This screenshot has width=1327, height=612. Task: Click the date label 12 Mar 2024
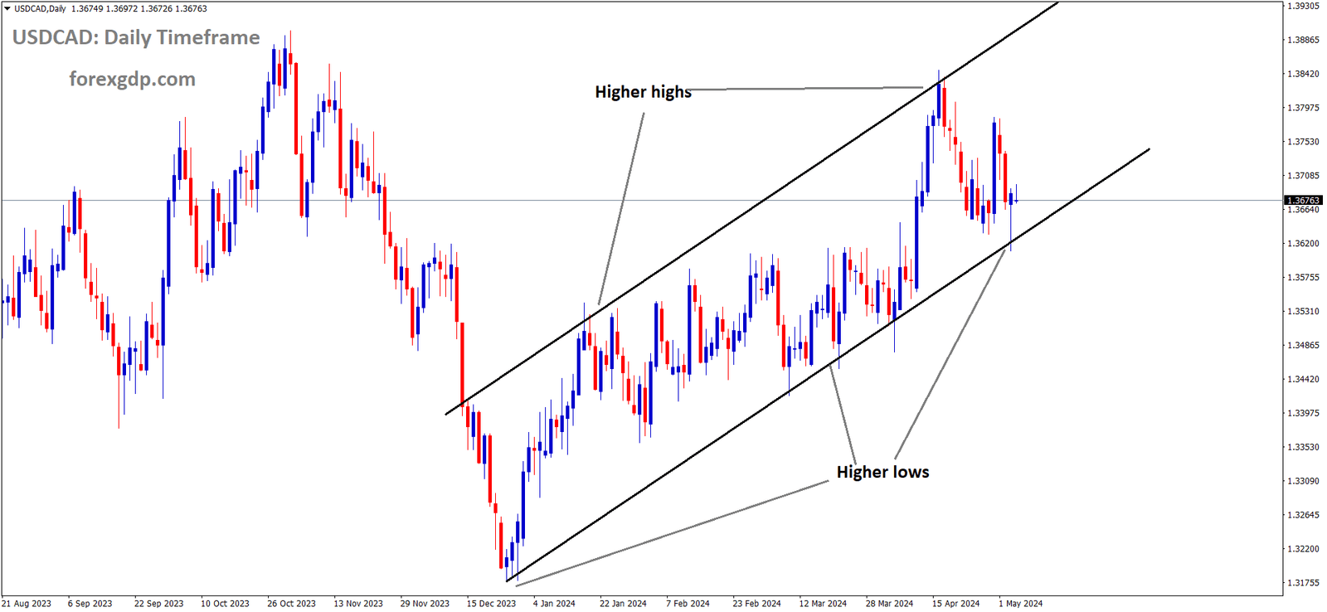823,604
